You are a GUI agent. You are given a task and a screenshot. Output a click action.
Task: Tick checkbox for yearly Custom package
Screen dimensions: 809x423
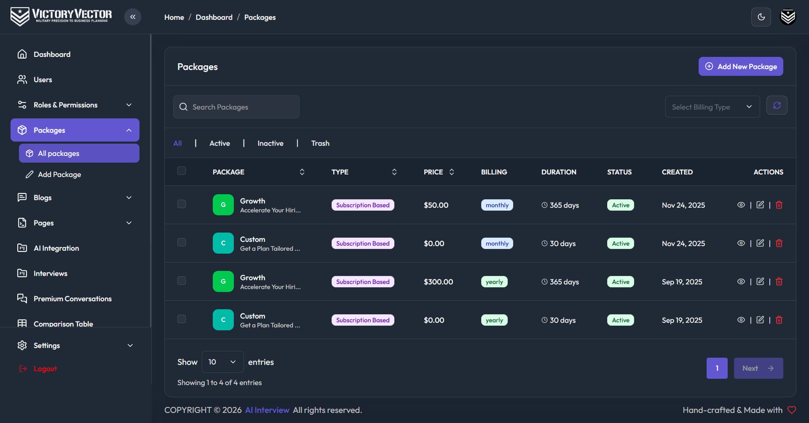coord(182,319)
